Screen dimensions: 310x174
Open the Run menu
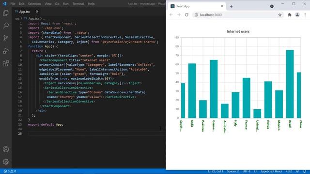[x=66, y=4]
